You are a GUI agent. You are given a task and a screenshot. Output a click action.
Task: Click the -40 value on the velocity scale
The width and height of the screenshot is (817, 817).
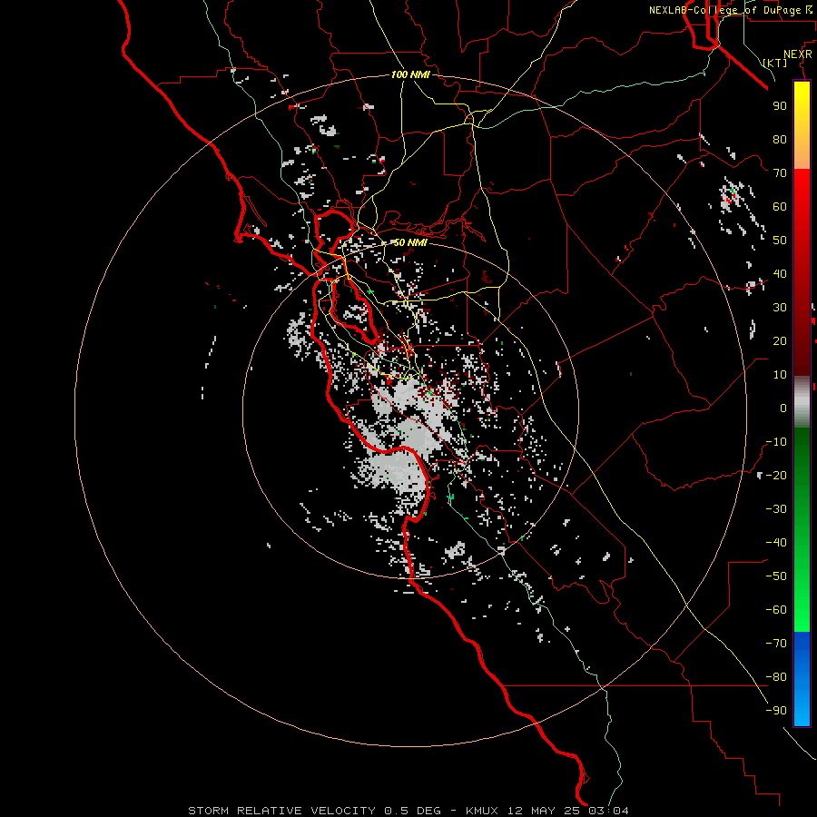click(x=776, y=543)
